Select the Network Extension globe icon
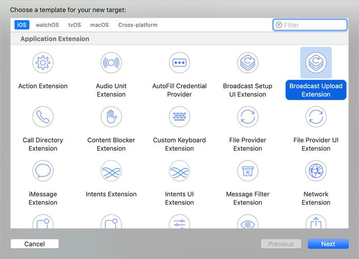 316,171
